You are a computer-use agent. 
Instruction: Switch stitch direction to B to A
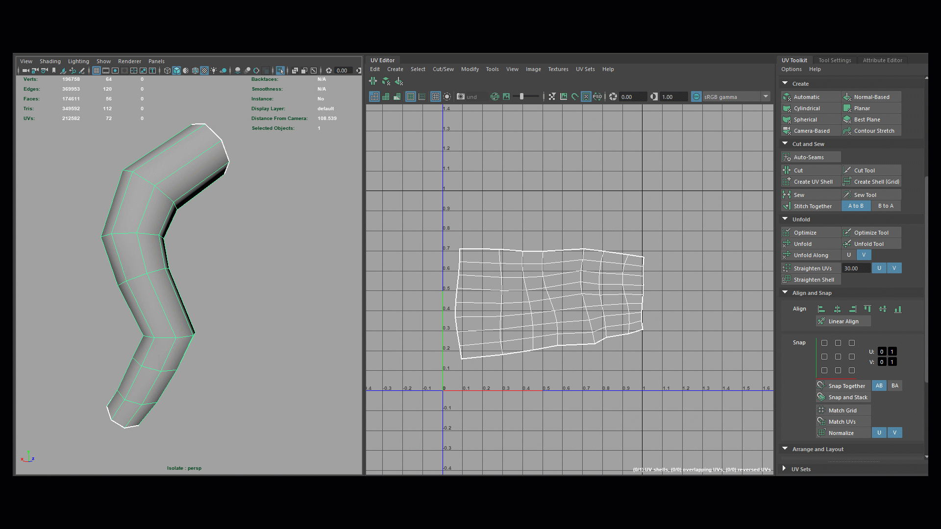pyautogui.click(x=886, y=206)
